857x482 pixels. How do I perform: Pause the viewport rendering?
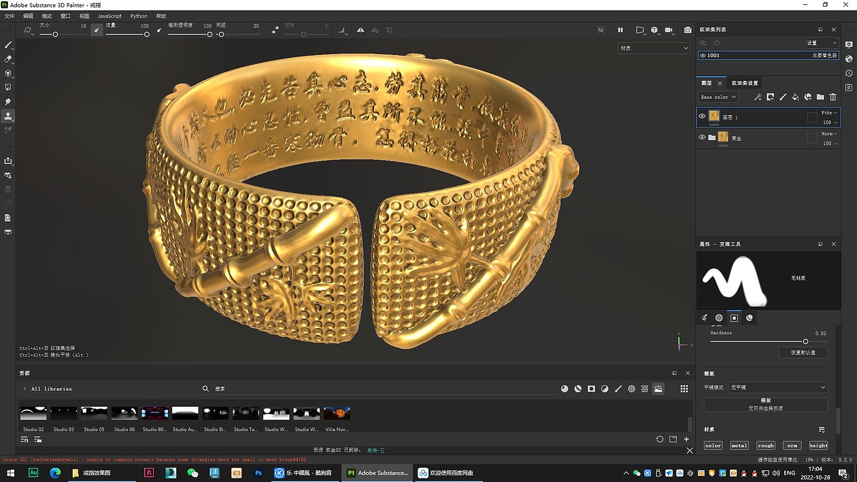(620, 30)
